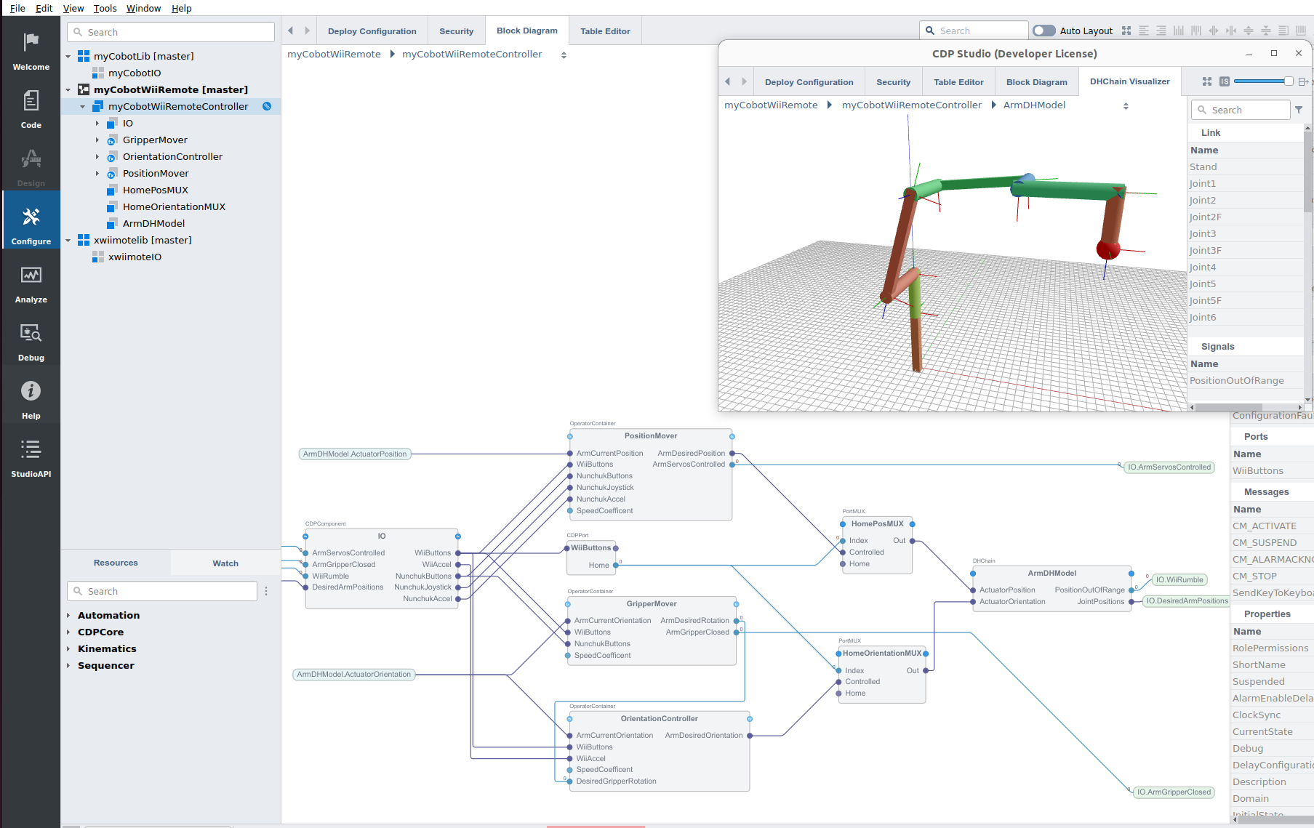The height and width of the screenshot is (828, 1314).
Task: Expand the OrientationController tree node
Action: pos(97,156)
